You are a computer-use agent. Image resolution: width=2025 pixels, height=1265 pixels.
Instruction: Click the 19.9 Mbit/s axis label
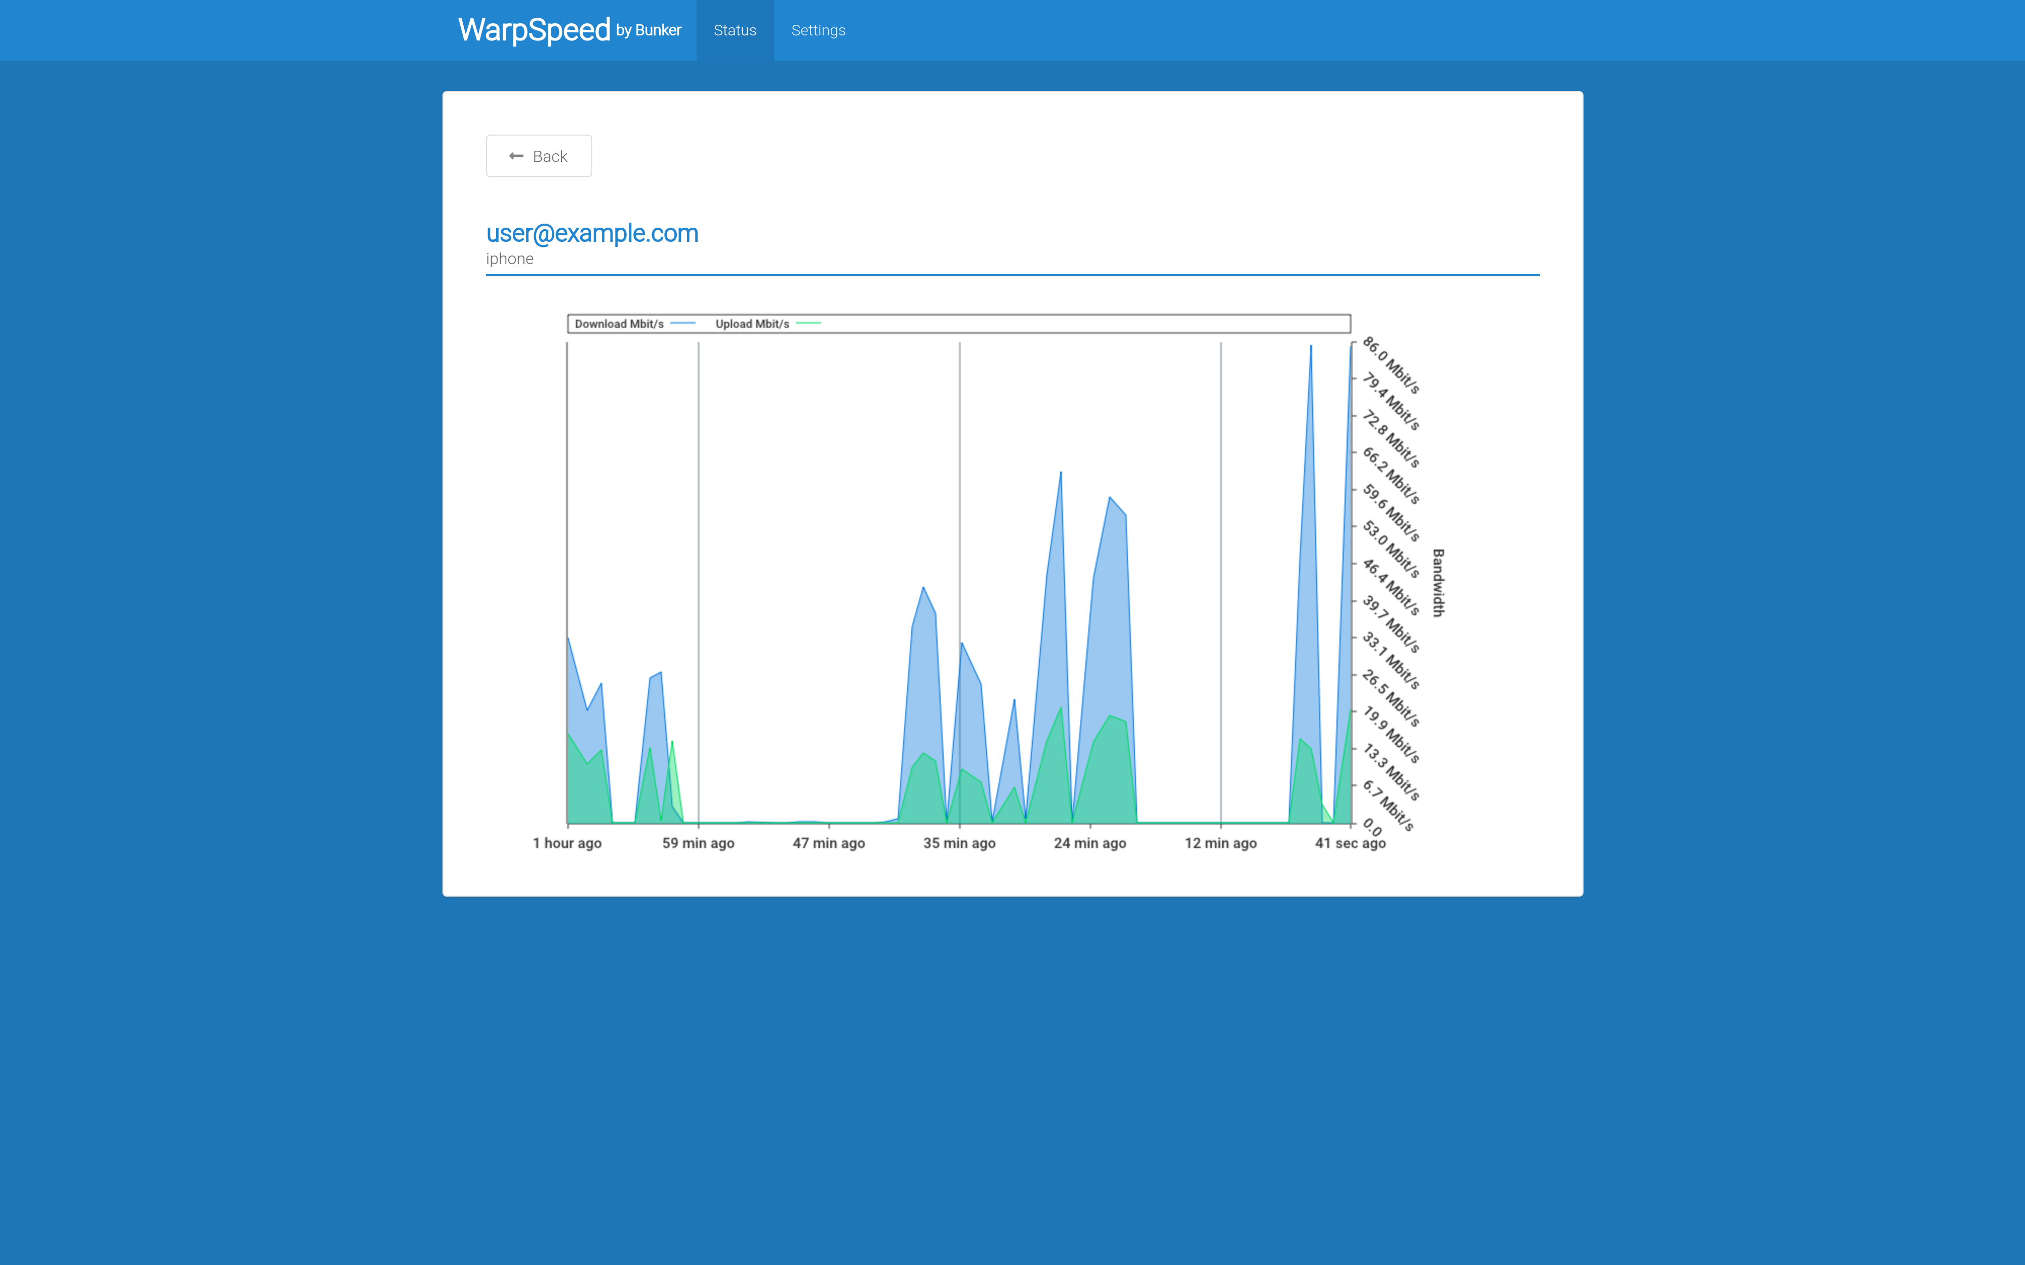tap(1391, 735)
